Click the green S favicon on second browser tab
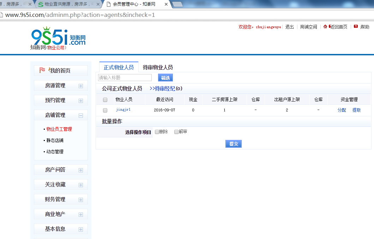The width and height of the screenshot is (374, 239). click(40, 5)
